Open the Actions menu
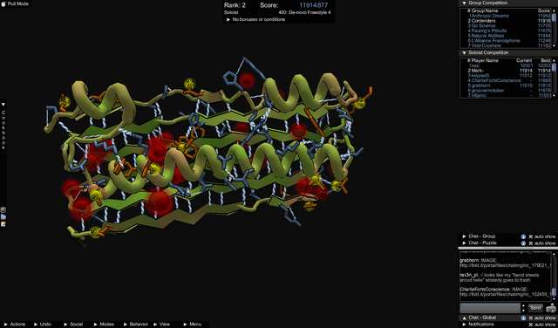 tap(15, 325)
